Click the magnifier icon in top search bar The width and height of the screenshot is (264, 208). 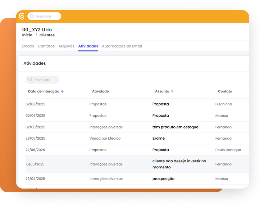pyautogui.click(x=32, y=16)
